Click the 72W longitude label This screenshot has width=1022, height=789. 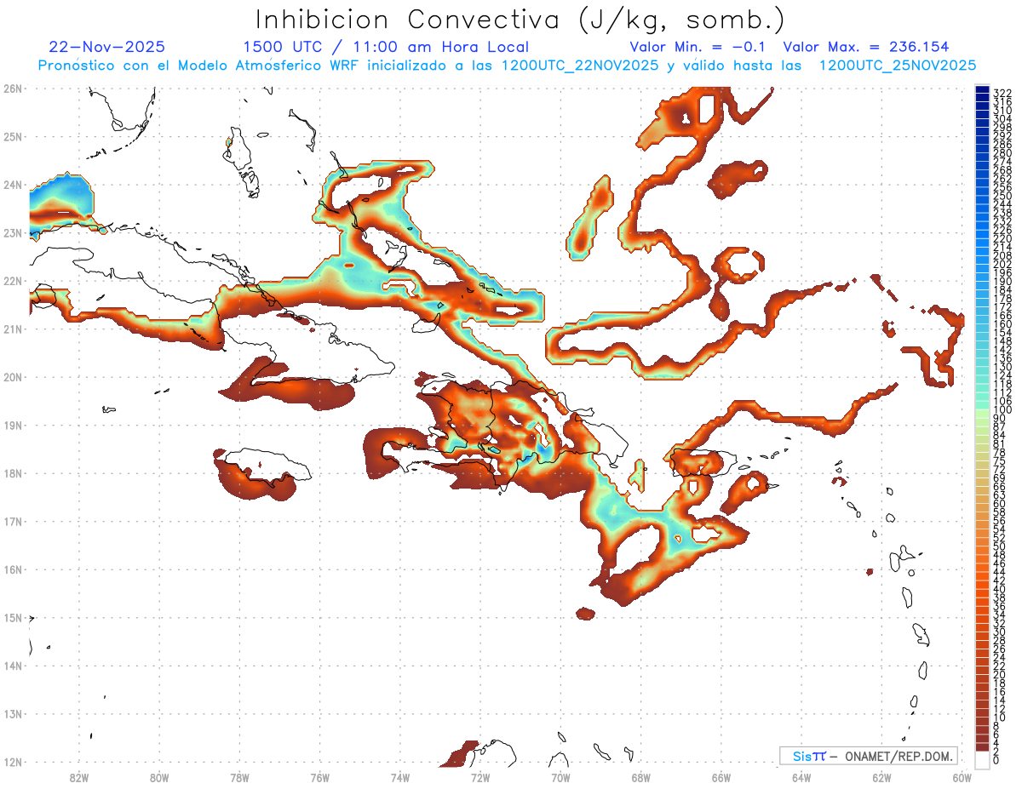480,777
